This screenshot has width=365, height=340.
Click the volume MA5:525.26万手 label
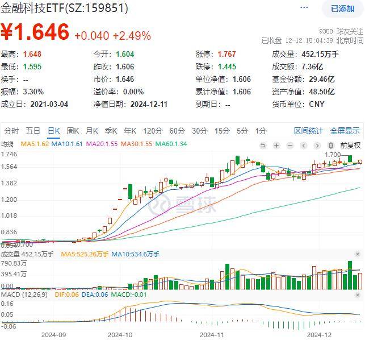[x=85, y=254]
